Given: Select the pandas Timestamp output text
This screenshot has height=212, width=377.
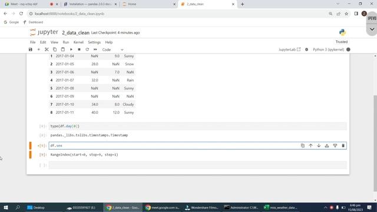Looking at the screenshot, I should click(89, 135).
